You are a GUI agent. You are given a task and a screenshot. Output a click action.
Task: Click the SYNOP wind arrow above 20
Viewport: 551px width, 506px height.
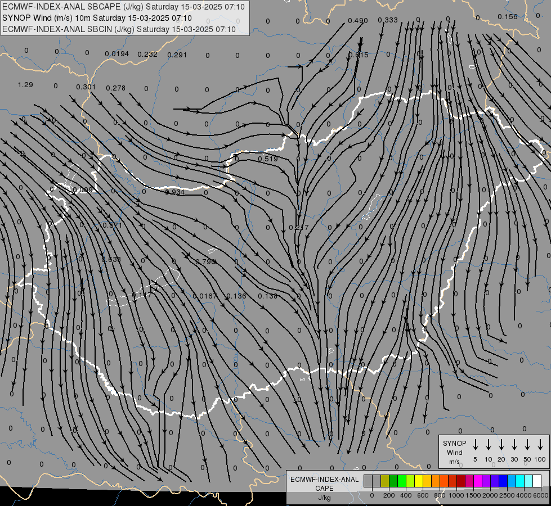pyautogui.click(x=501, y=445)
